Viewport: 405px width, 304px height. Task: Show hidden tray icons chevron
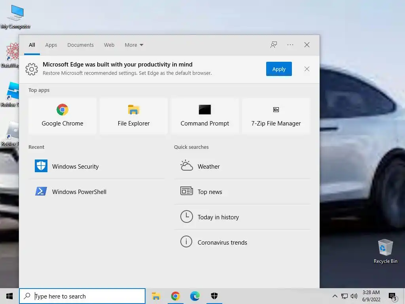pyautogui.click(x=335, y=296)
